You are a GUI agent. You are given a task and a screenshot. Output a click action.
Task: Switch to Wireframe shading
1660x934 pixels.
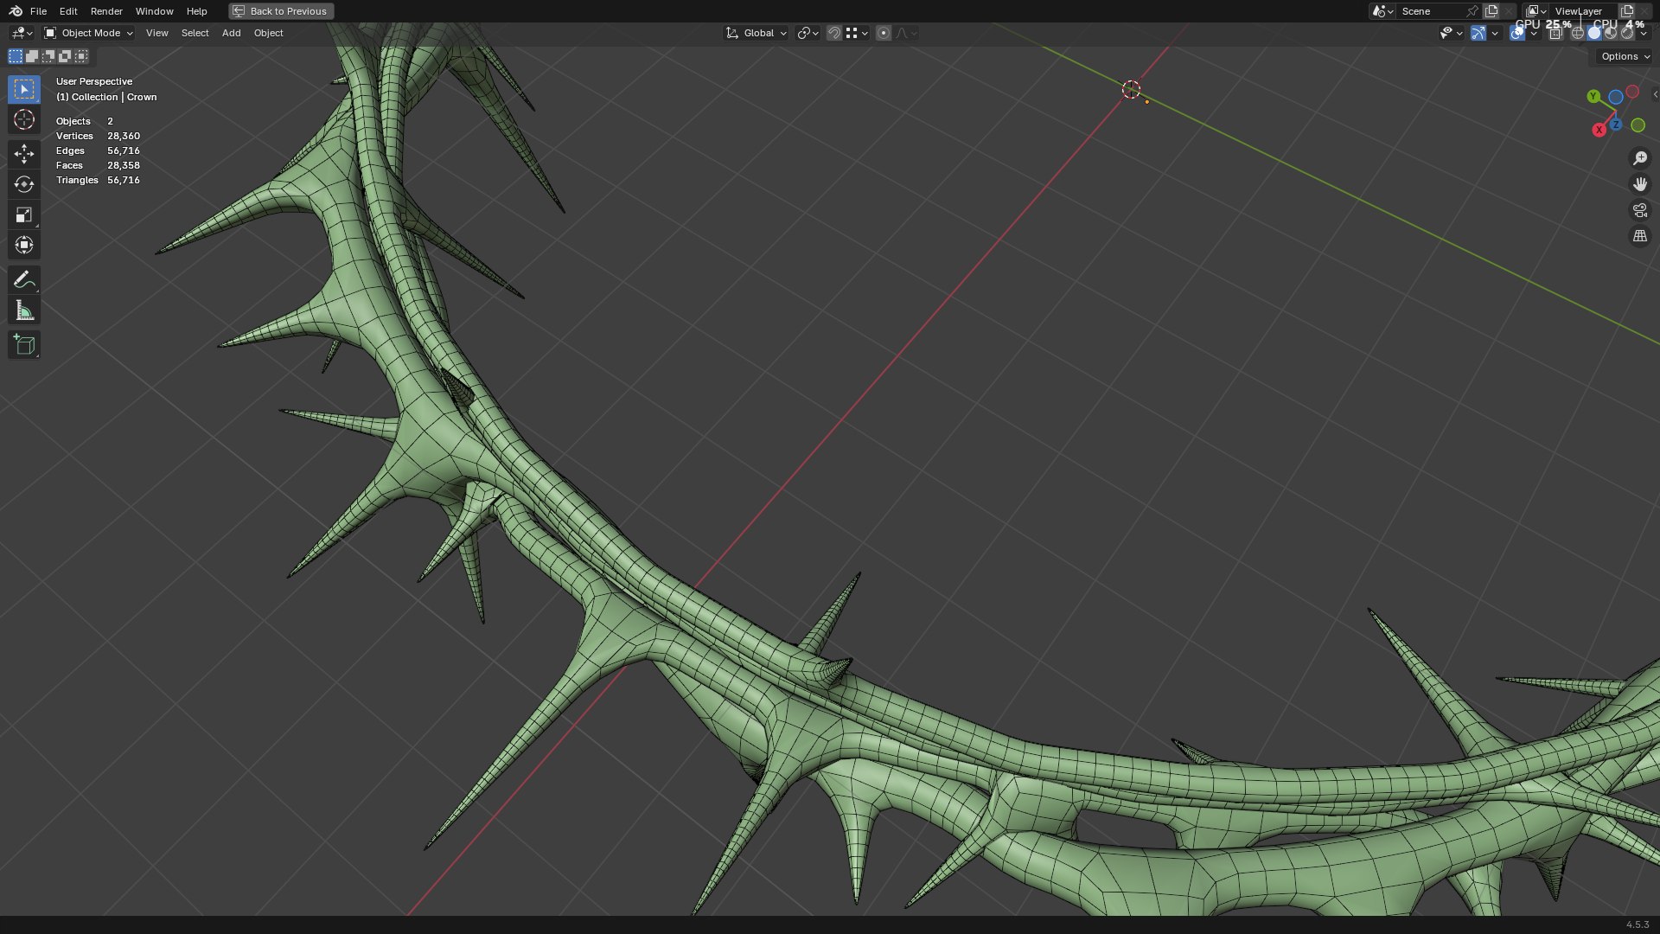pos(1578,33)
